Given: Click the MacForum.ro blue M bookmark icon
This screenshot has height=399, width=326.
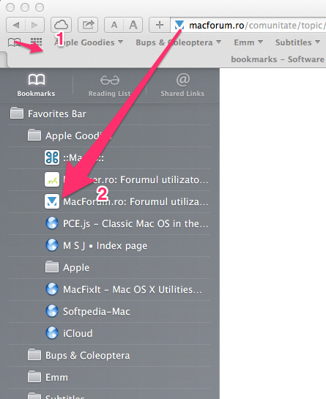Looking at the screenshot, I should pos(52,201).
